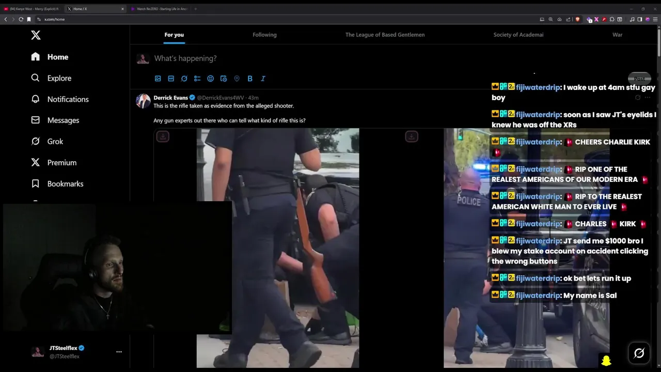This screenshot has width=661, height=372.
Task: Open The League of Based Gentlemen tab
Action: point(385,35)
